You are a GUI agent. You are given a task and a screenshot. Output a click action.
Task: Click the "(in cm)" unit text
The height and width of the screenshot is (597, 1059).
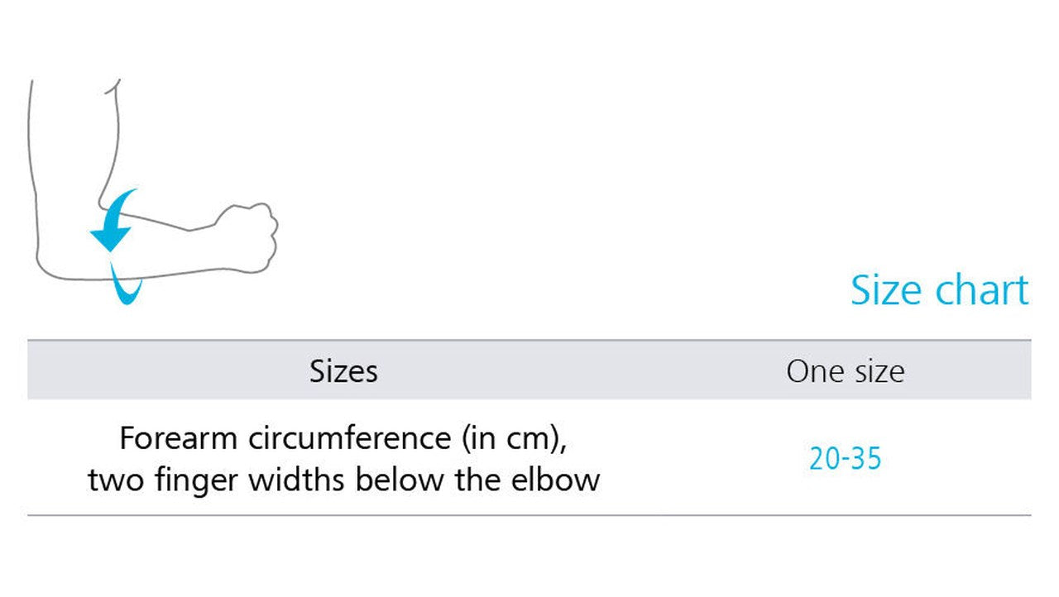514,438
